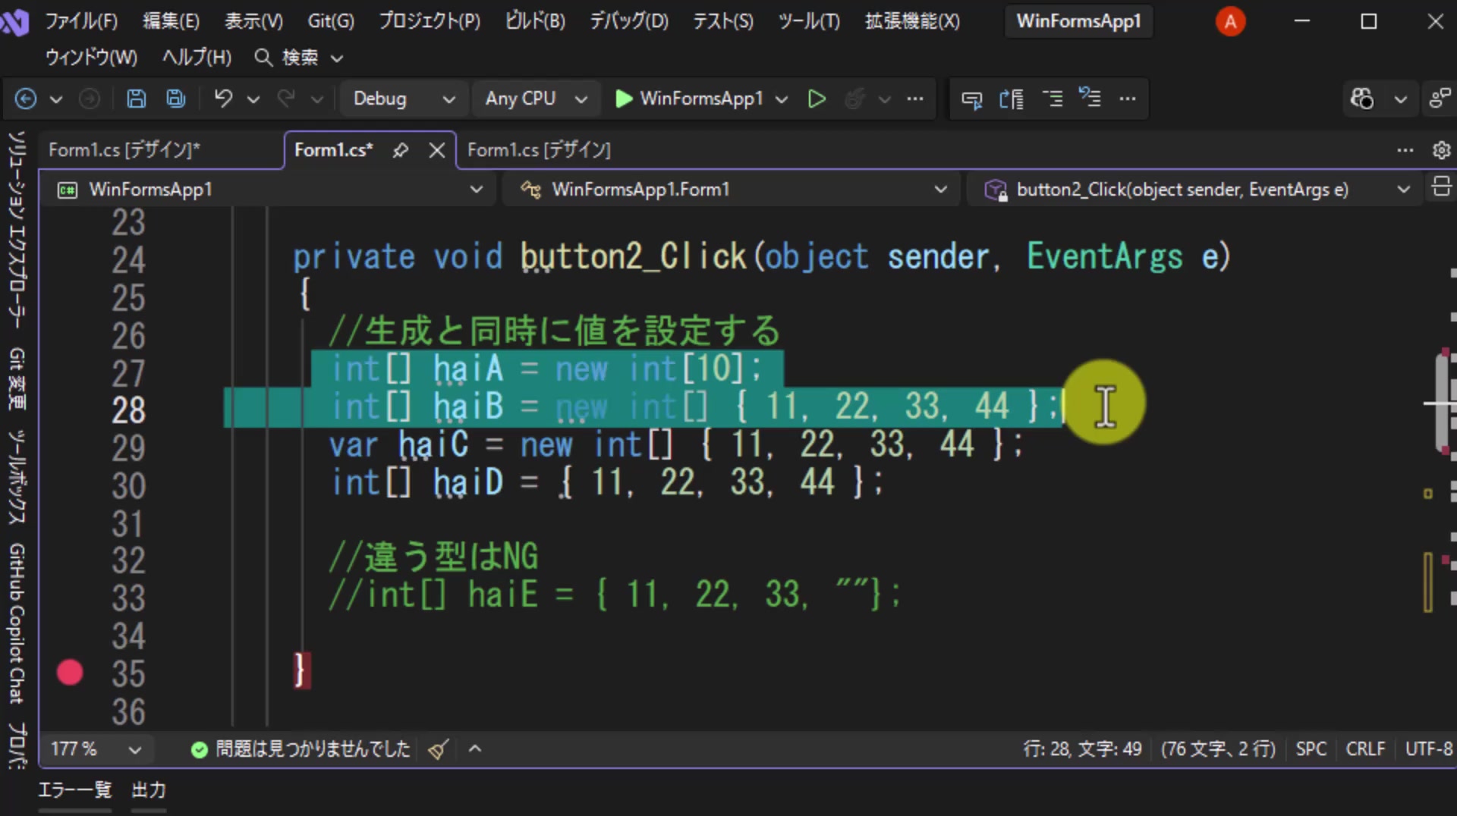Open the エラー一覧 panel tab
Screen dimensions: 1457x816
click(x=74, y=790)
